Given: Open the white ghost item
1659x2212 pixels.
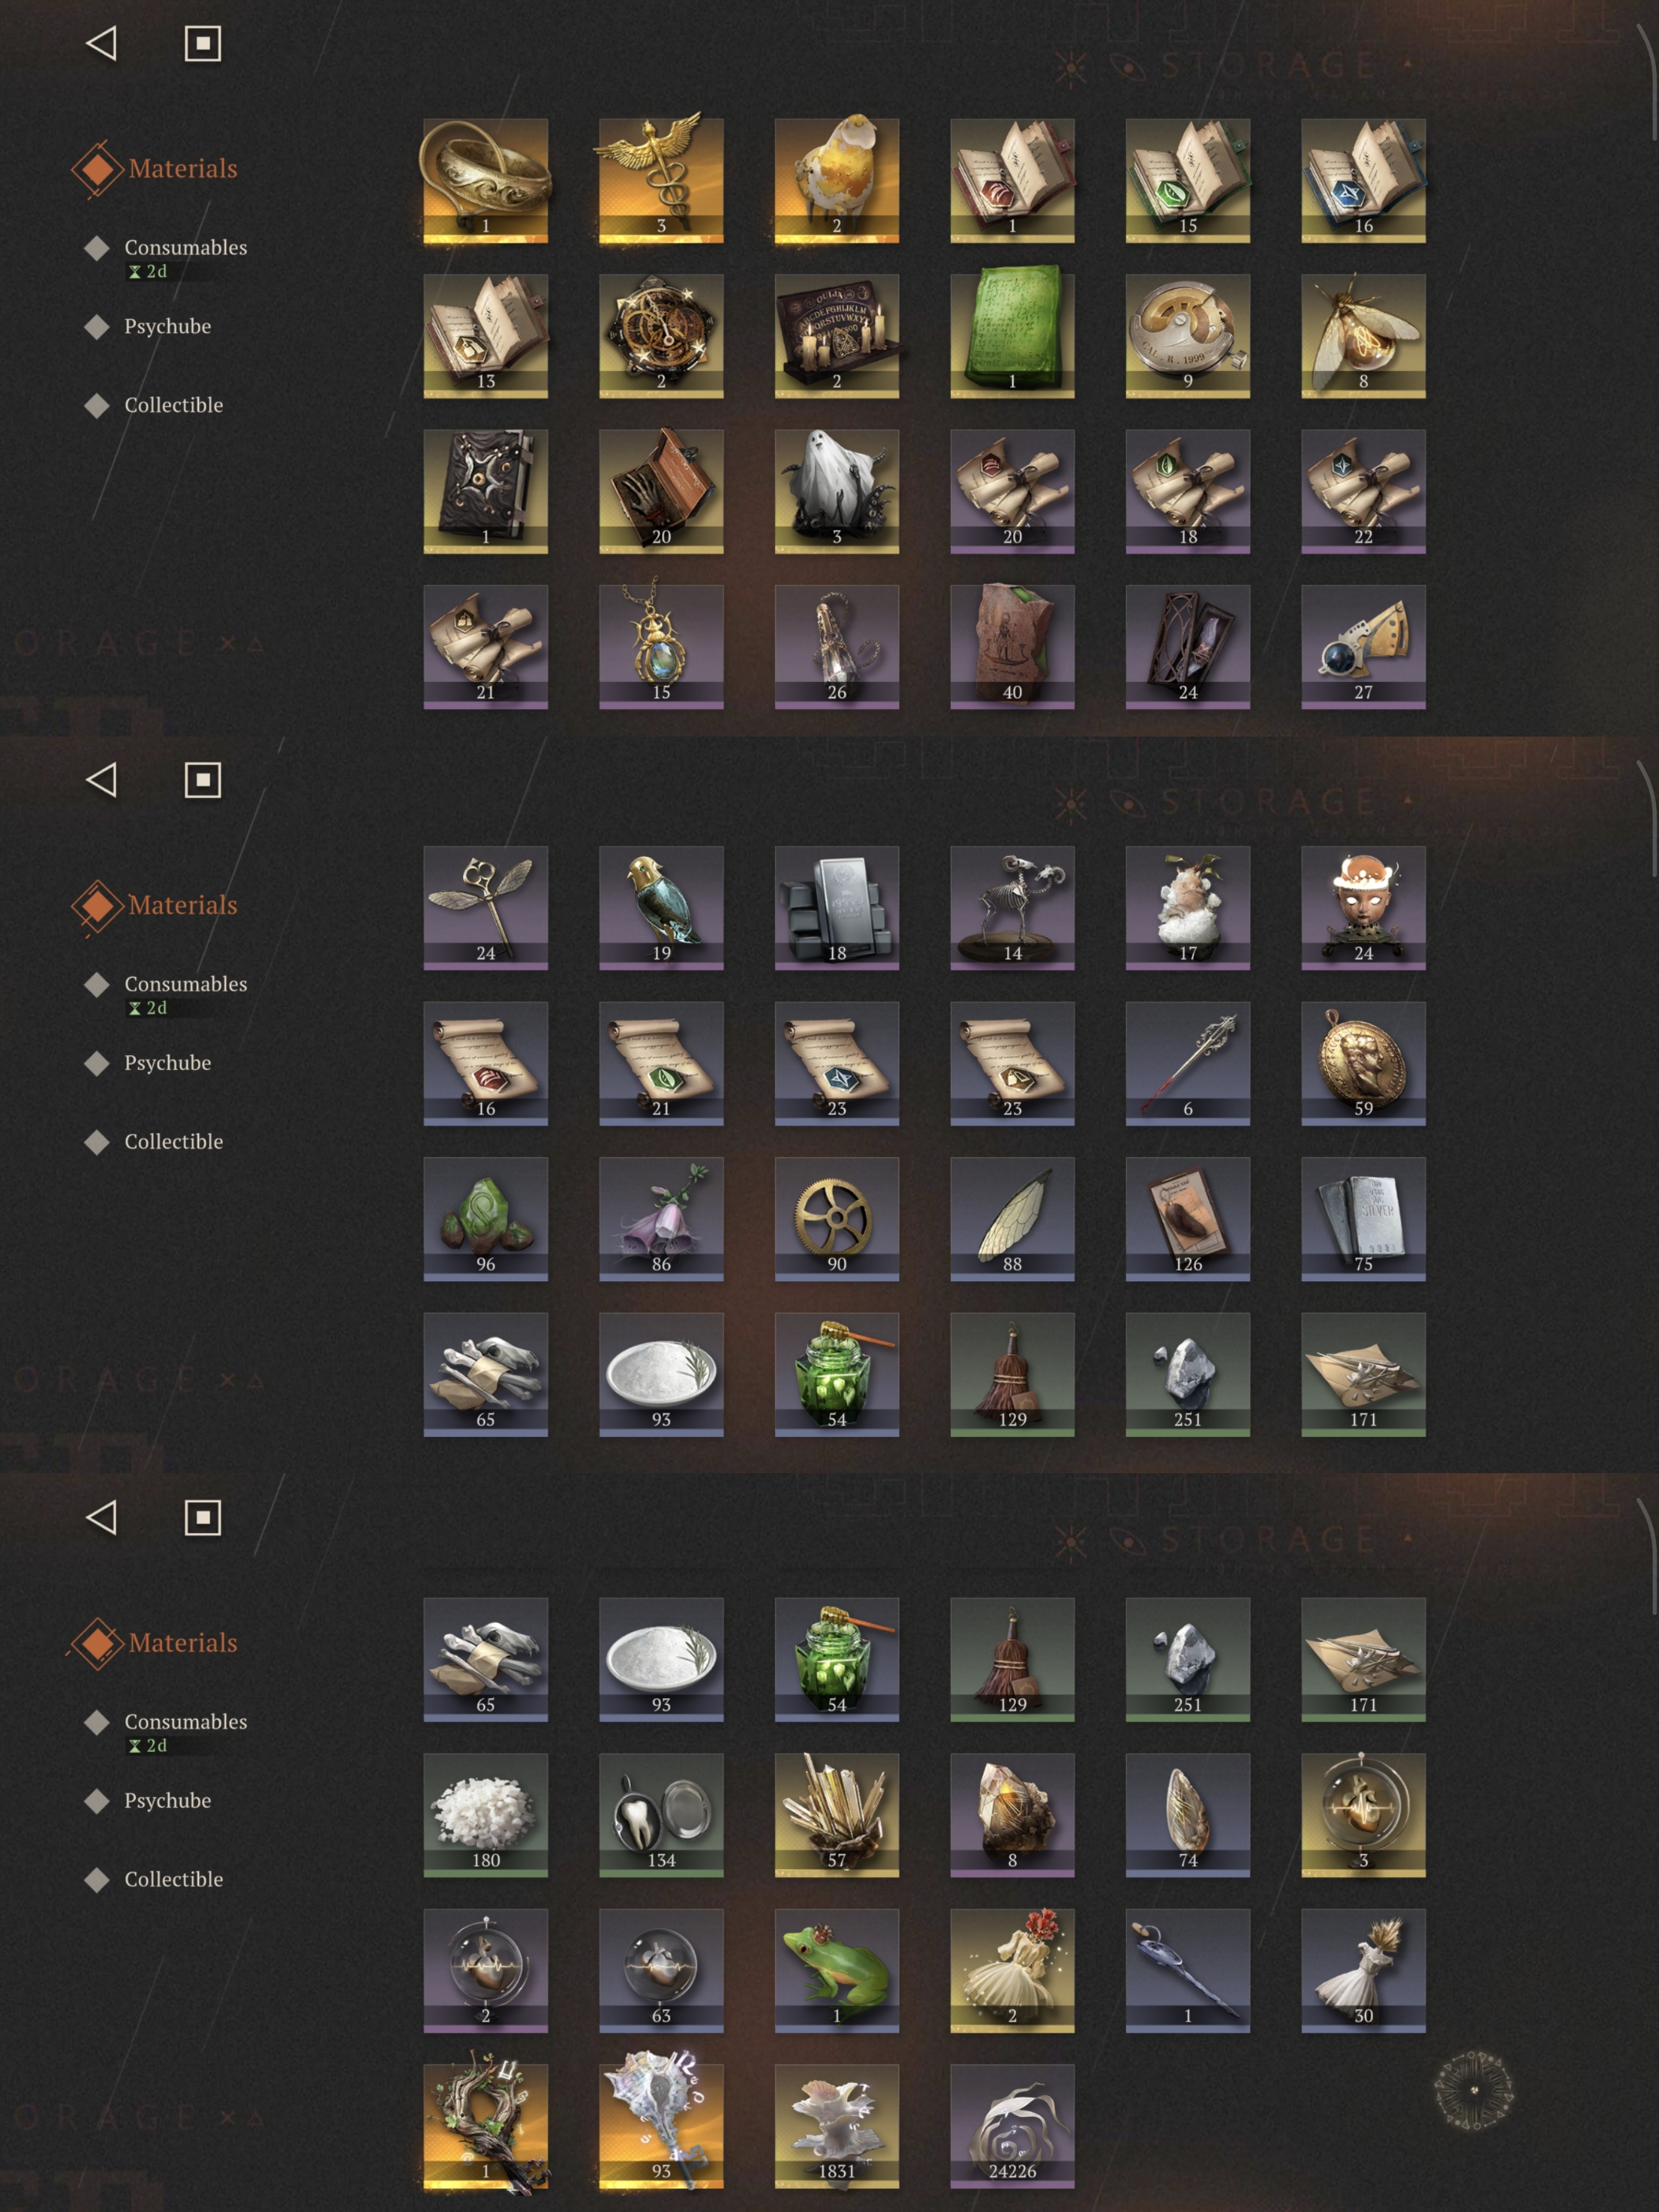Looking at the screenshot, I should 837,491.
